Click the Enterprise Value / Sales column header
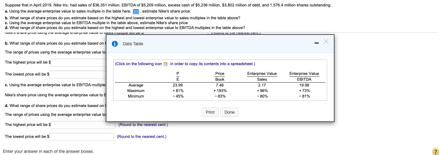The image size is (440, 155). pos(262,76)
